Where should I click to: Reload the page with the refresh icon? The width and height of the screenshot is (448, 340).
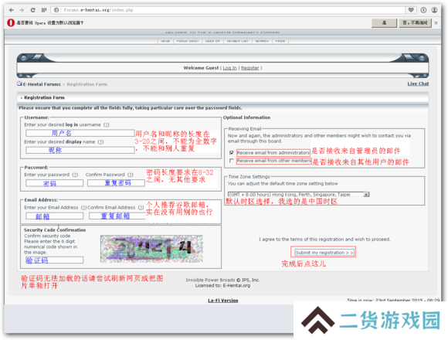[33, 10]
